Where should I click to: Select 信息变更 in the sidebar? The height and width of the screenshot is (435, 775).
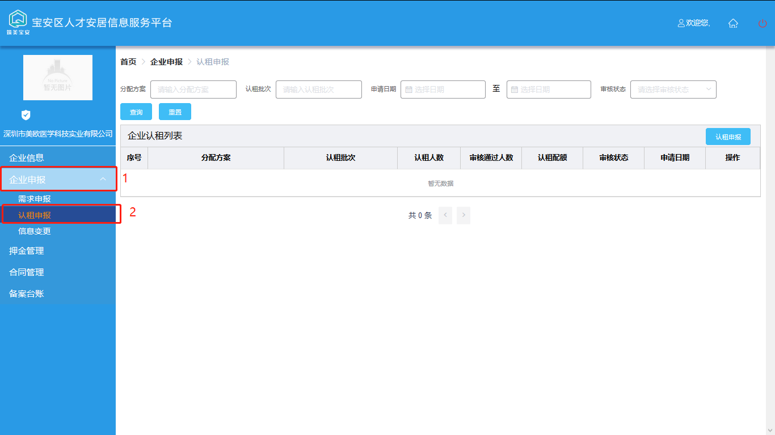click(x=35, y=231)
